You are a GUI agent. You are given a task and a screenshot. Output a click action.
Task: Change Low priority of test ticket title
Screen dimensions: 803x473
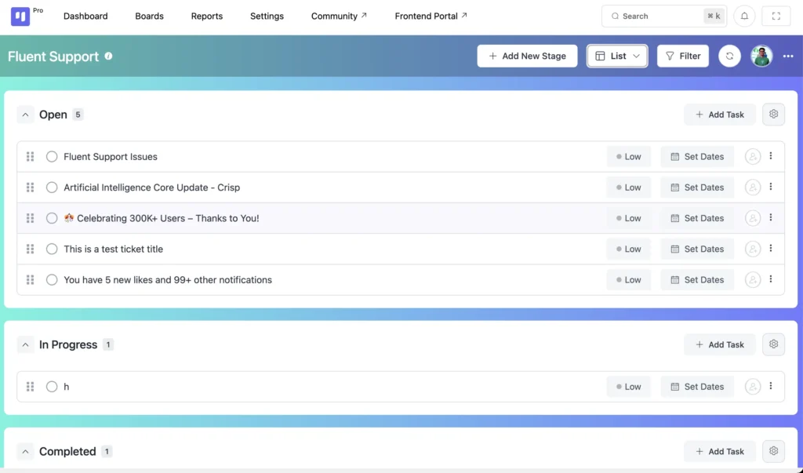pos(628,249)
